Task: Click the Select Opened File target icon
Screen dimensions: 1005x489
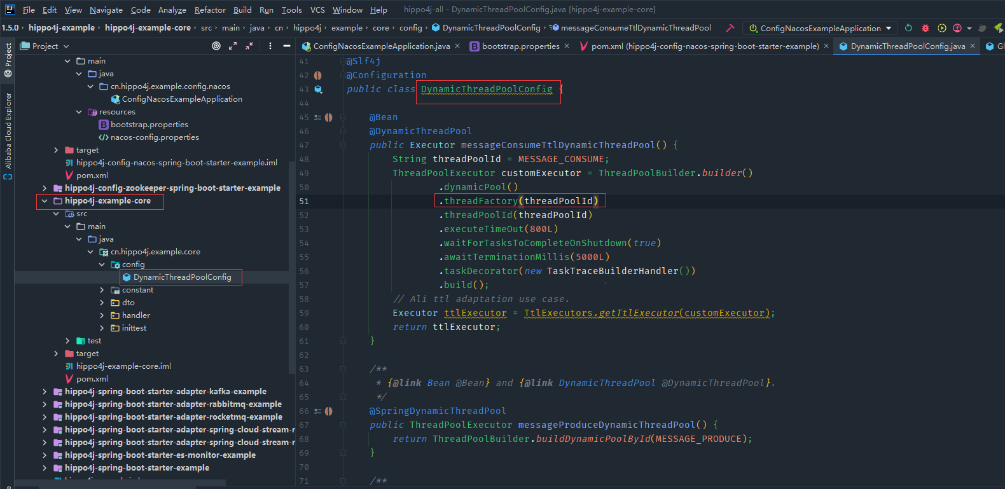Action: pos(216,46)
